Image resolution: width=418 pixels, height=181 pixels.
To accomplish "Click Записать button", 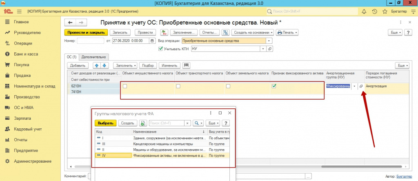I will pos(120,32).
